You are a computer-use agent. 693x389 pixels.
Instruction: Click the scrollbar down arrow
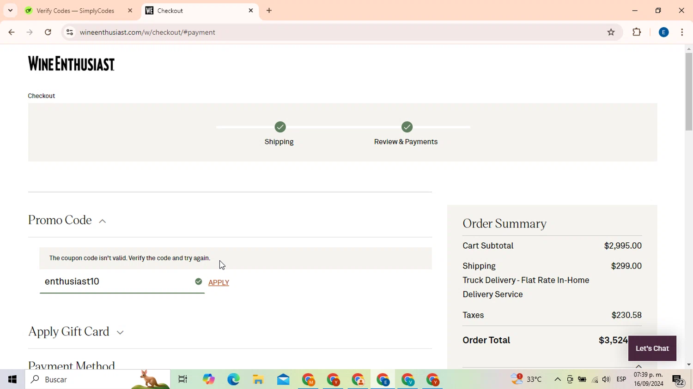689,365
